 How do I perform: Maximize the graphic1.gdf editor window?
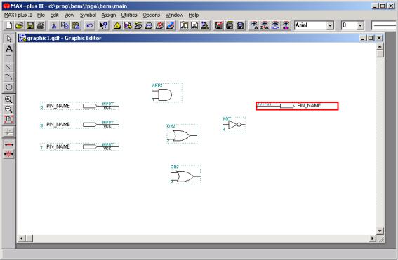click(371, 38)
